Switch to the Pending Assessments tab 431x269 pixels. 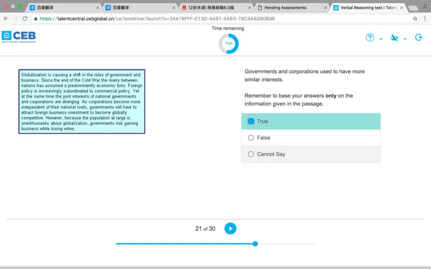tap(286, 8)
